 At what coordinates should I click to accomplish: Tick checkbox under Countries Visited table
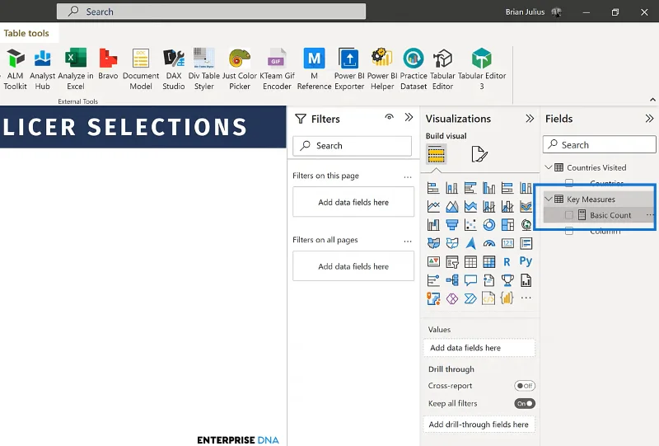(569, 183)
